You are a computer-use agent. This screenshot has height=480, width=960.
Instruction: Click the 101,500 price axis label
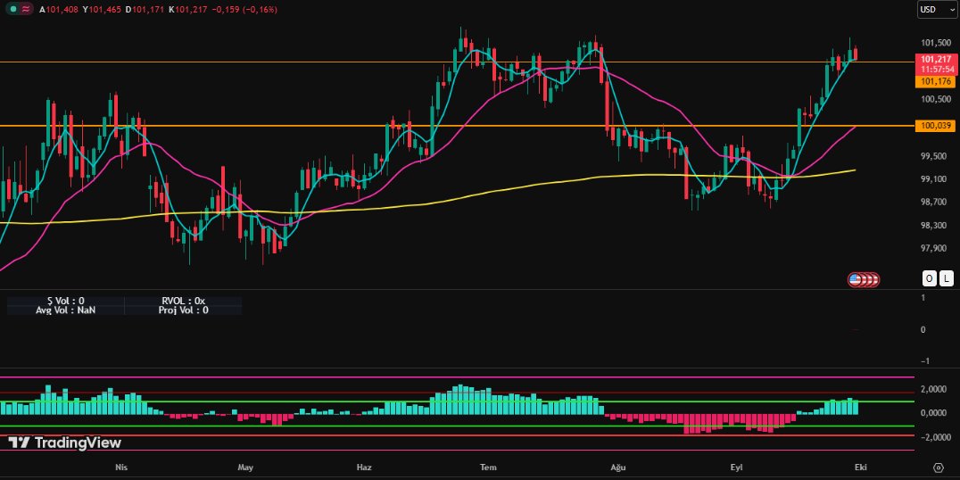935,43
